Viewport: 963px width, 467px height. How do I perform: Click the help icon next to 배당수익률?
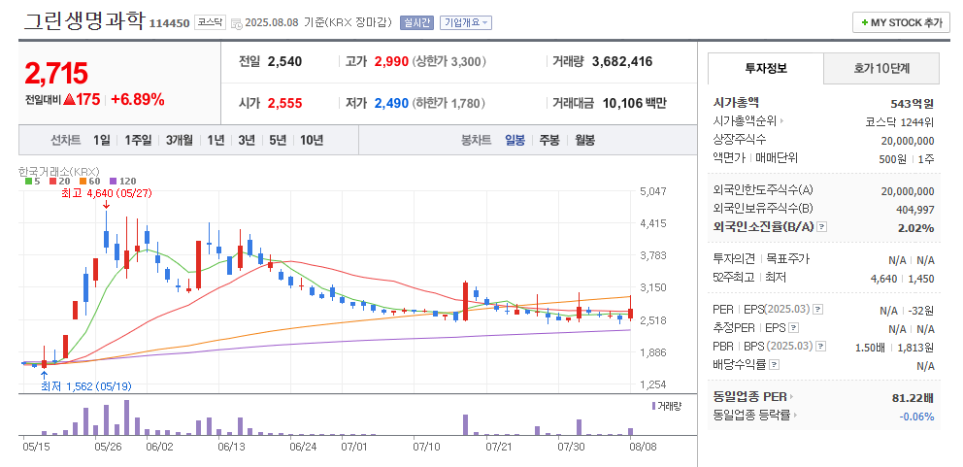point(775,365)
